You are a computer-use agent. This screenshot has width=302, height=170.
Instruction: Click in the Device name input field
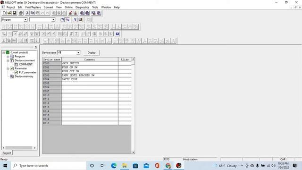pyautogui.click(x=67, y=52)
